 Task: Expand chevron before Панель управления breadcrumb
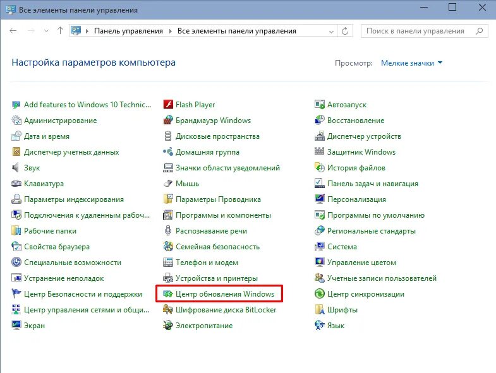pyautogui.click(x=87, y=31)
